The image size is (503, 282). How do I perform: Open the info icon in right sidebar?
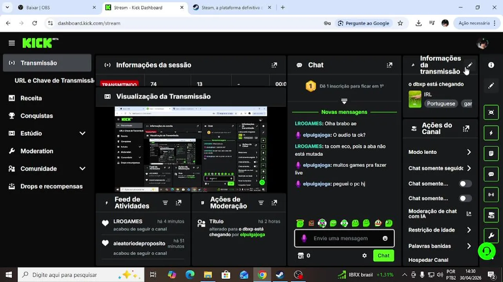click(x=491, y=65)
